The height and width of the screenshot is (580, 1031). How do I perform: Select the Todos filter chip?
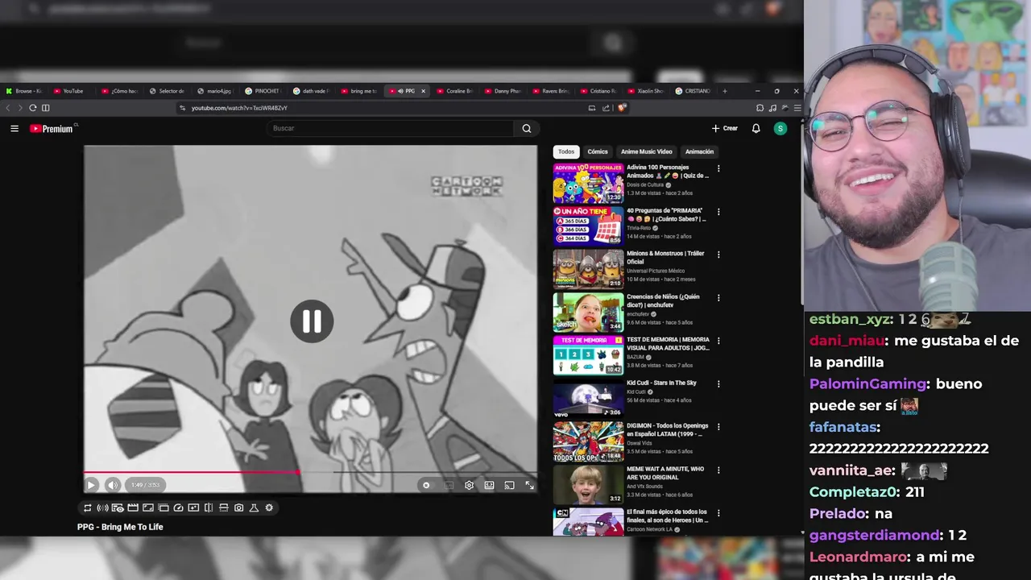point(566,151)
